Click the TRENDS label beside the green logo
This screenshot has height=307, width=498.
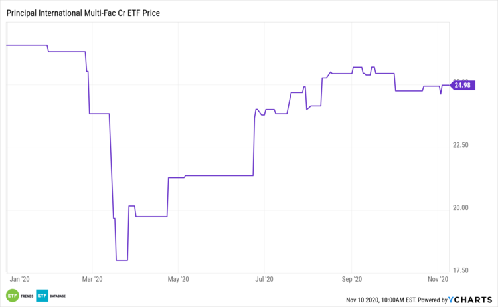click(x=27, y=296)
